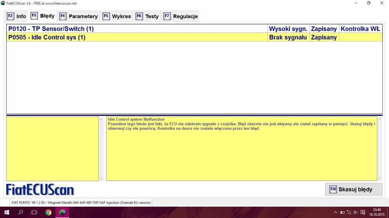Open the Info tab
Viewport: 389px width, 218px height.
tap(17, 16)
